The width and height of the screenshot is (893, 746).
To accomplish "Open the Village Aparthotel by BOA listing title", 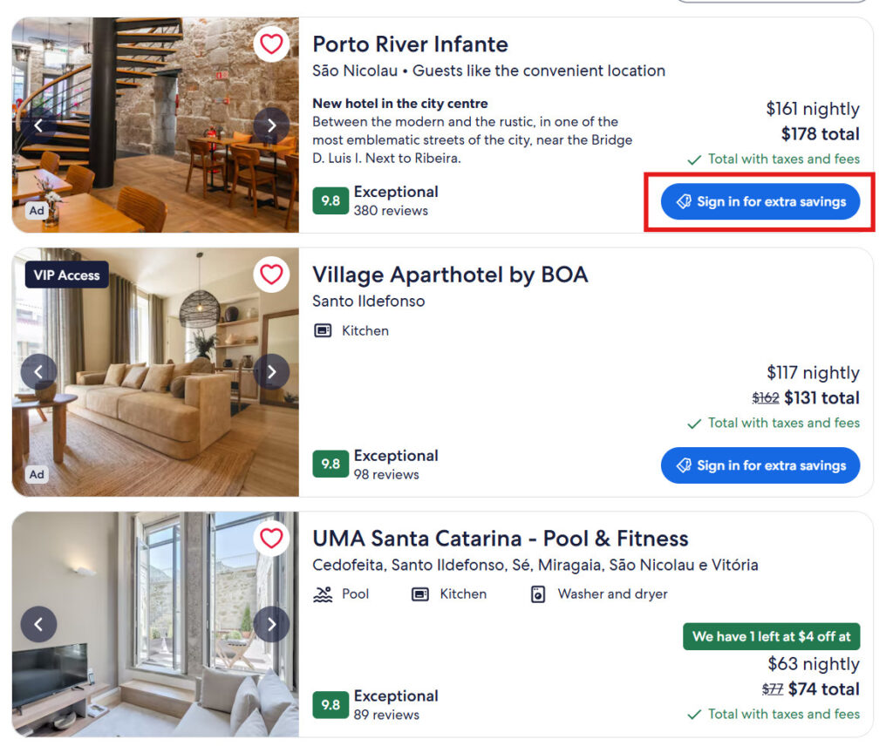I will tap(451, 275).
